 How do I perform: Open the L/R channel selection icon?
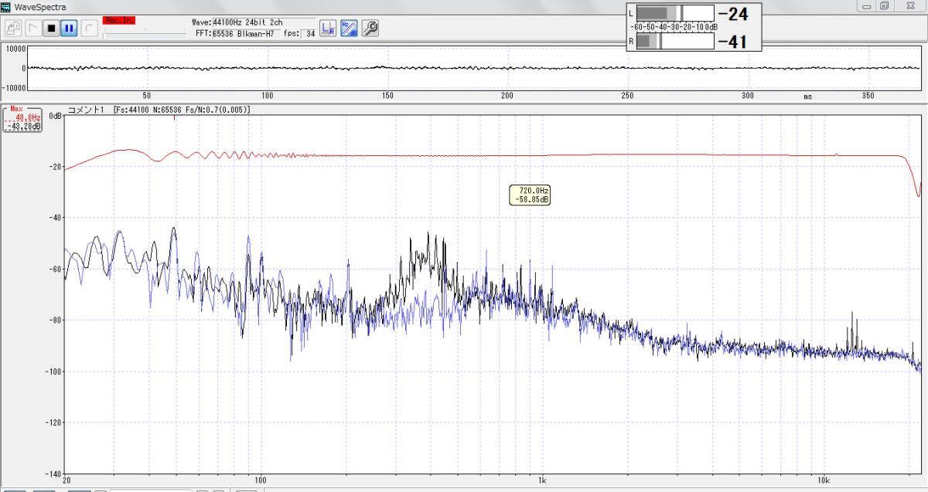coord(328,29)
